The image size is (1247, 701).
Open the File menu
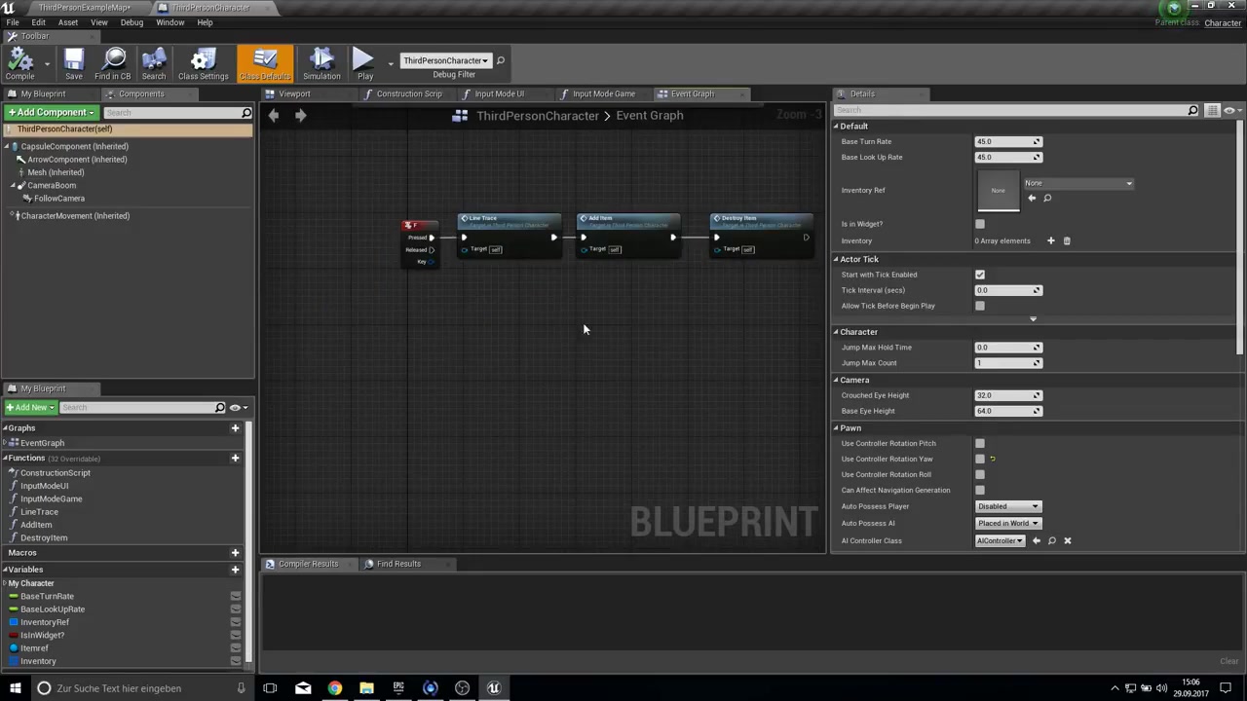(x=13, y=22)
